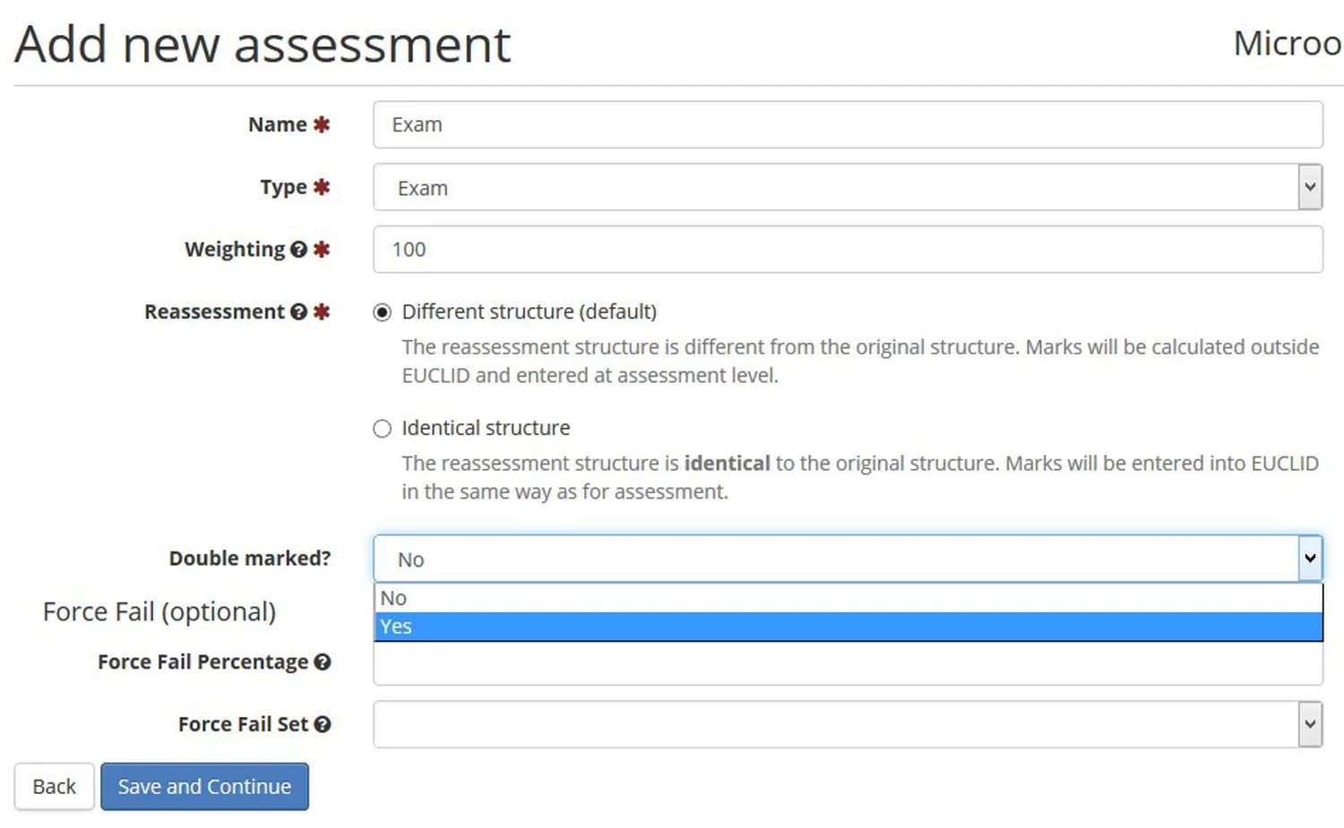1344x828 pixels.
Task: Select the Different structure (default) radio button
Action: [x=382, y=312]
